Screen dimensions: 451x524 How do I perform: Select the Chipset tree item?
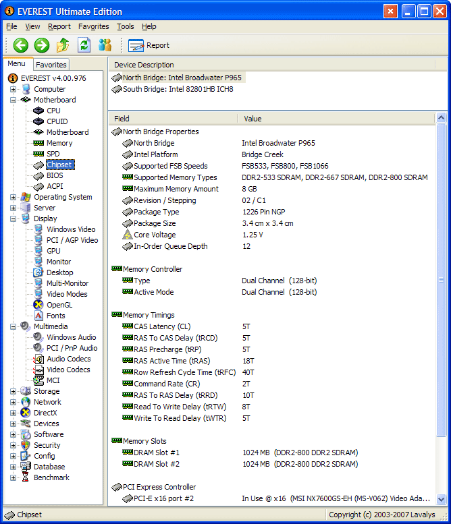pos(59,165)
